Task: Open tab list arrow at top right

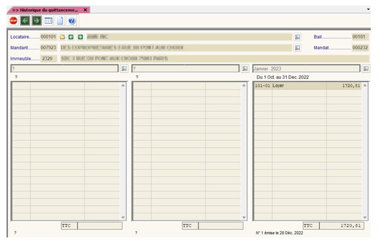Action: point(368,10)
